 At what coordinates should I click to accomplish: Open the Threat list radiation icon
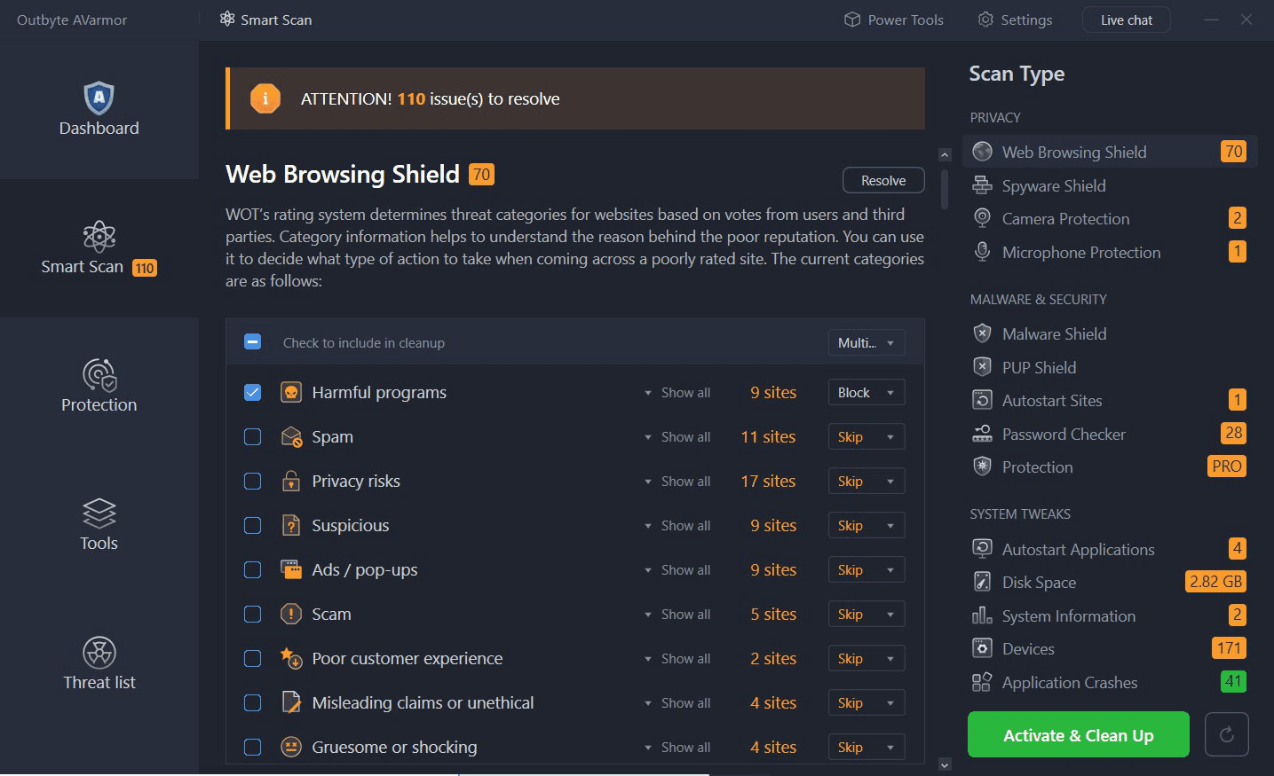coord(99,653)
